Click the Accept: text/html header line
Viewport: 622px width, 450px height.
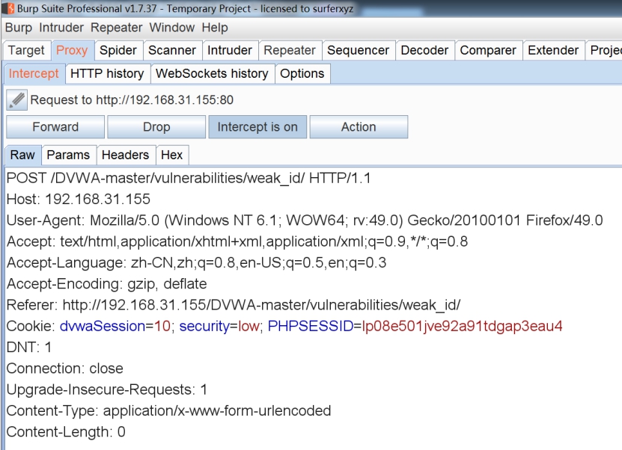tap(237, 241)
